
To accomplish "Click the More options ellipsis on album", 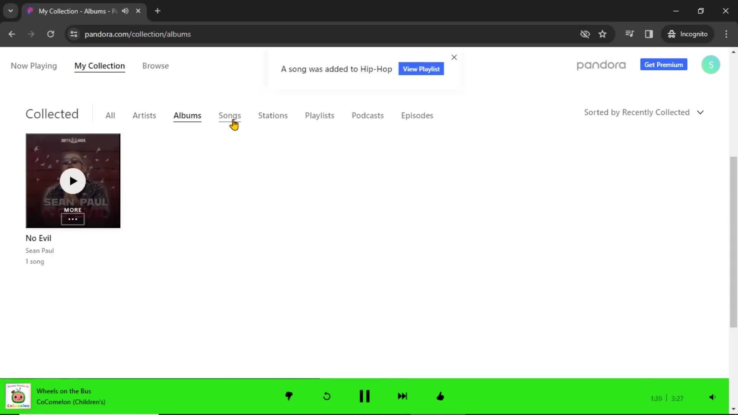I will (73, 219).
